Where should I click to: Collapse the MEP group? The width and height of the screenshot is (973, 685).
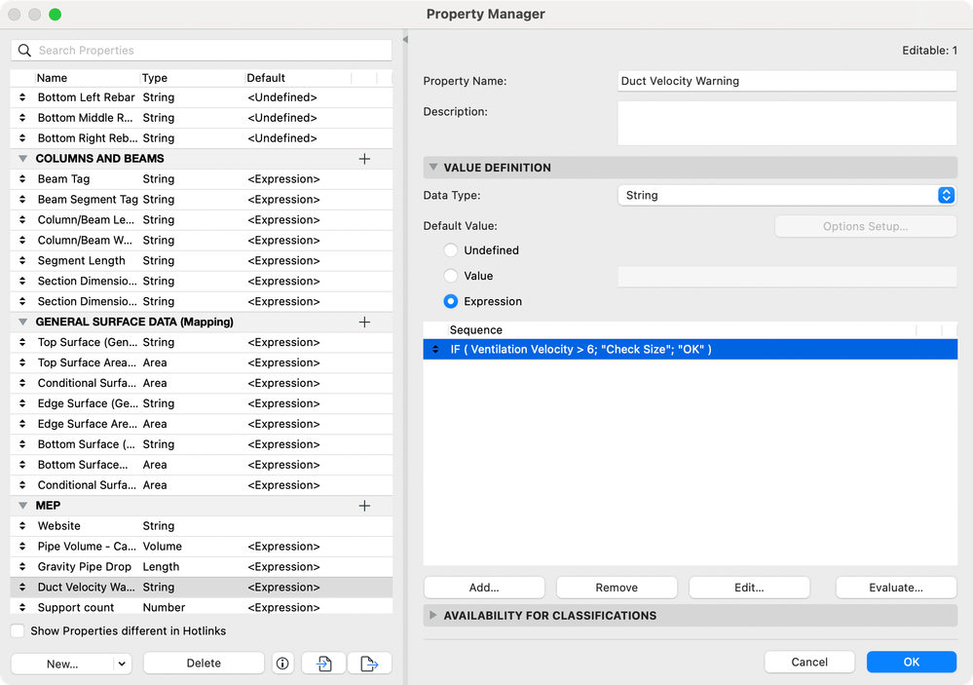(23, 506)
